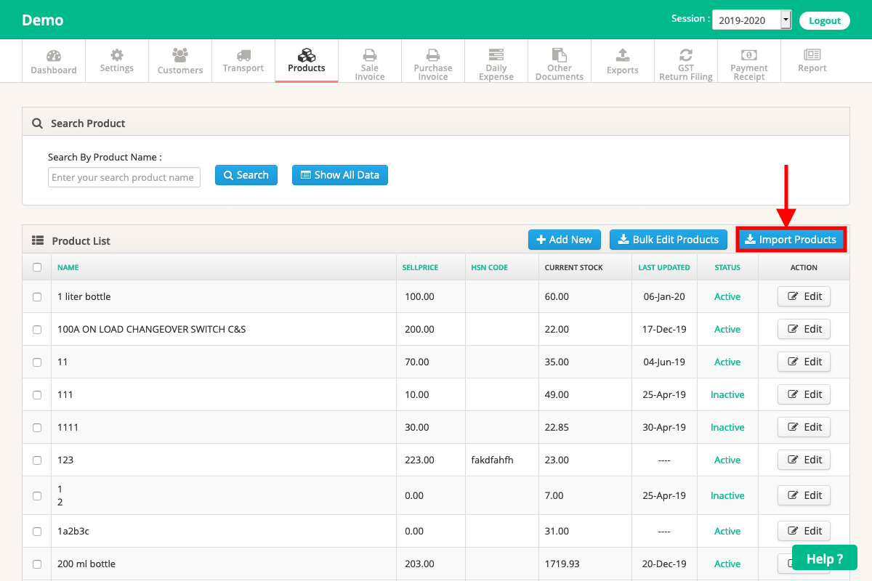The width and height of the screenshot is (872, 581).
Task: Go to Transport truck icon
Action: click(243, 55)
